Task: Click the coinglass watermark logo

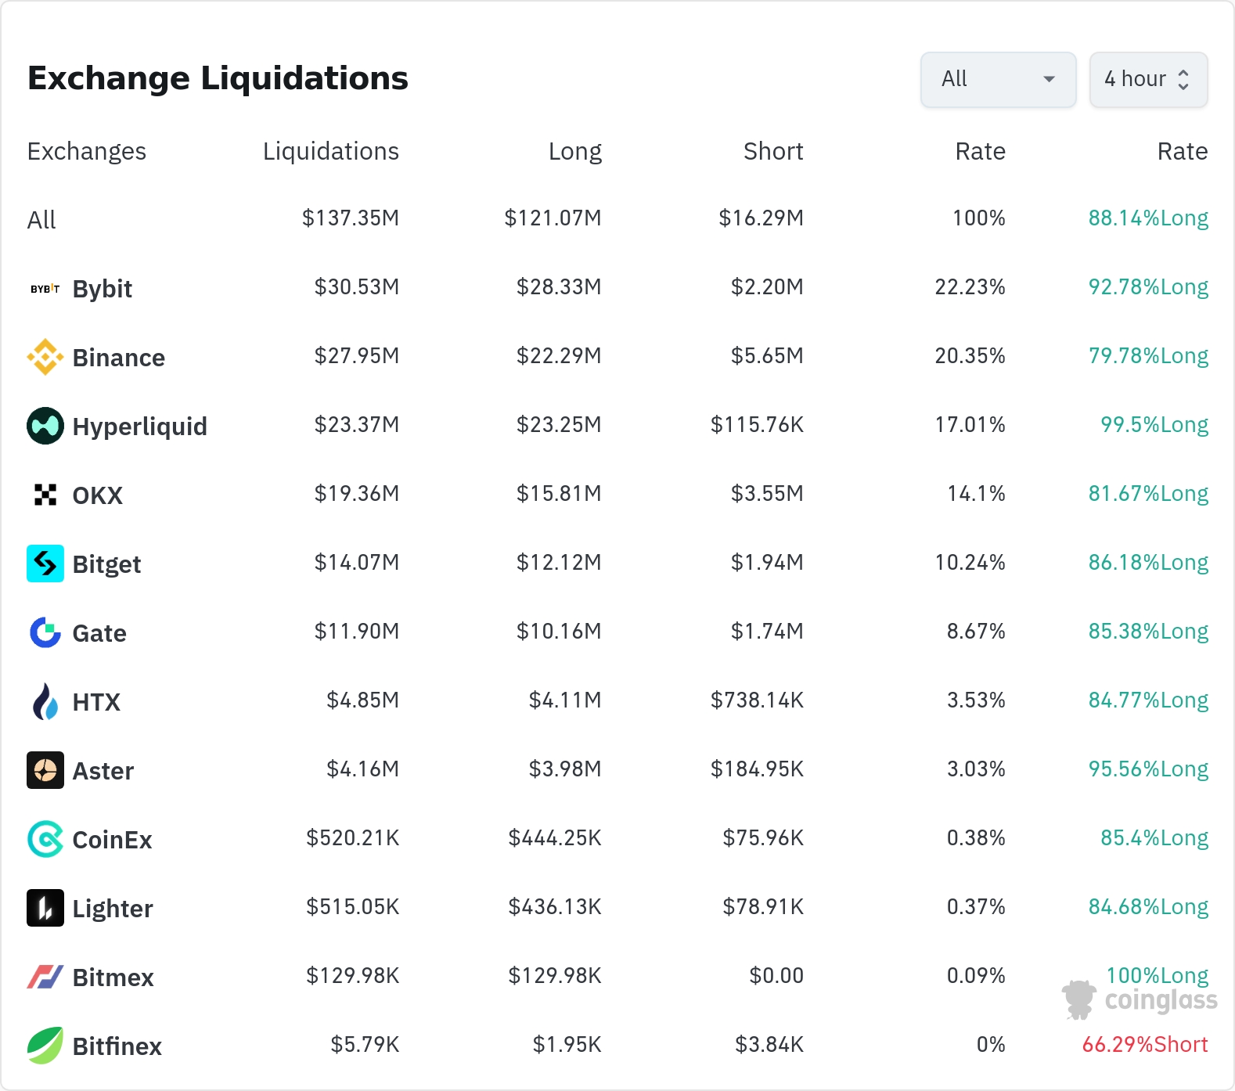Action: click(1140, 999)
